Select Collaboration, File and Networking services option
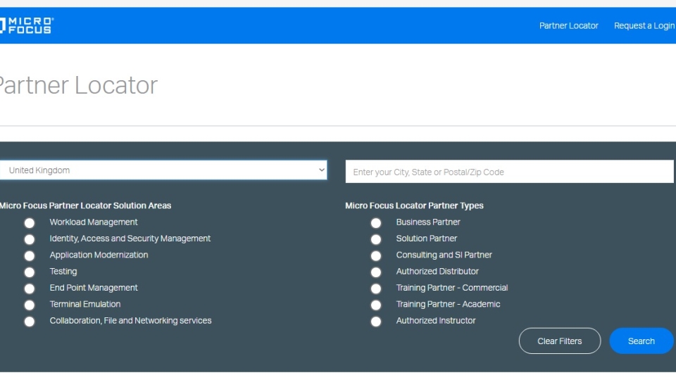676x380 pixels. tap(30, 322)
